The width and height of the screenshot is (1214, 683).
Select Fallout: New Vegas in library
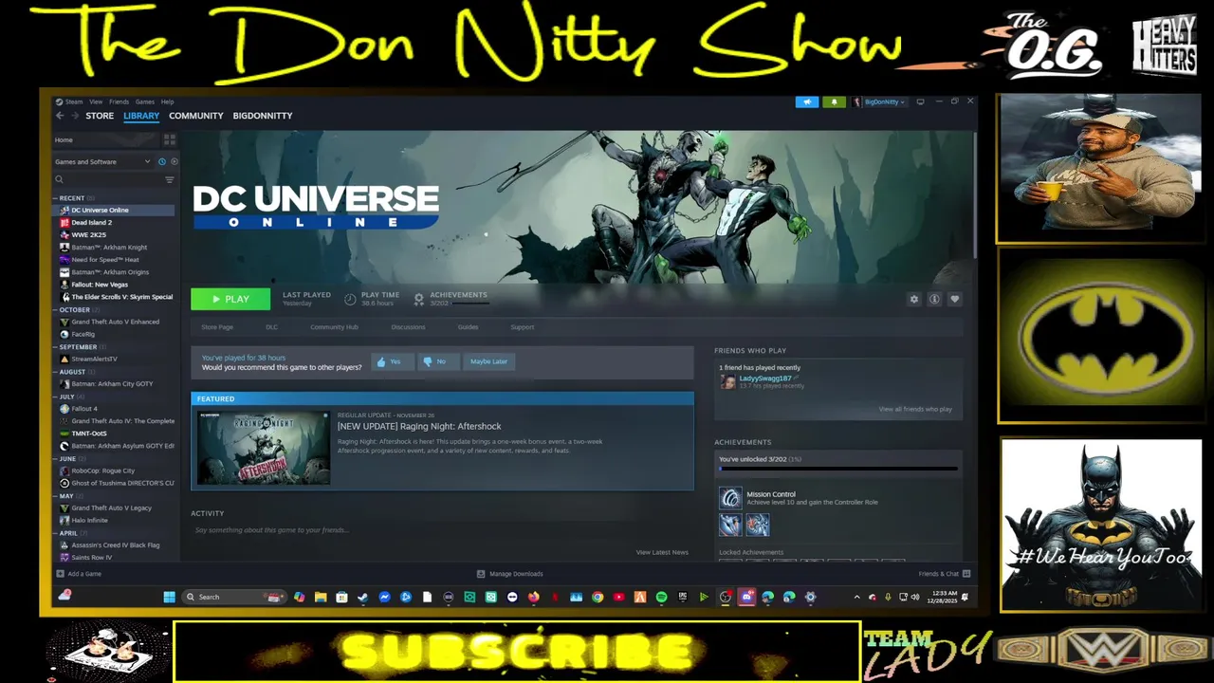[99, 285]
